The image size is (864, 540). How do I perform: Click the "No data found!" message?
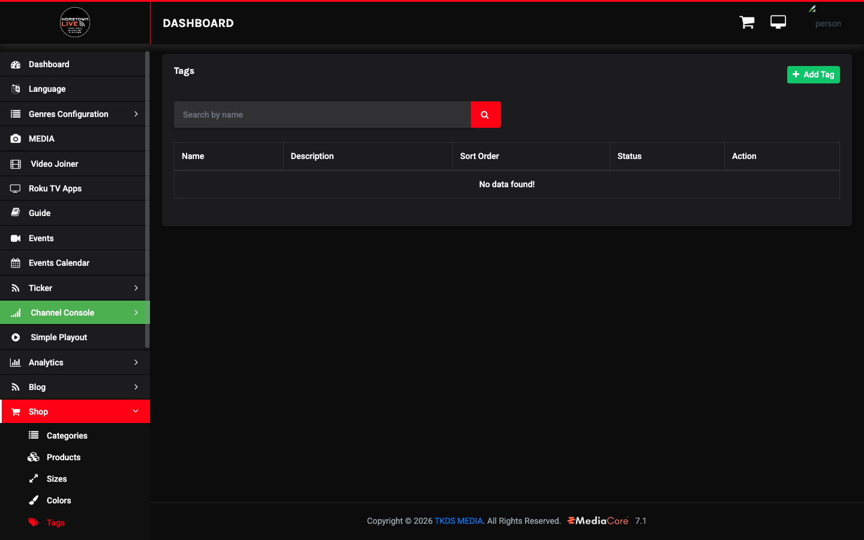(507, 184)
